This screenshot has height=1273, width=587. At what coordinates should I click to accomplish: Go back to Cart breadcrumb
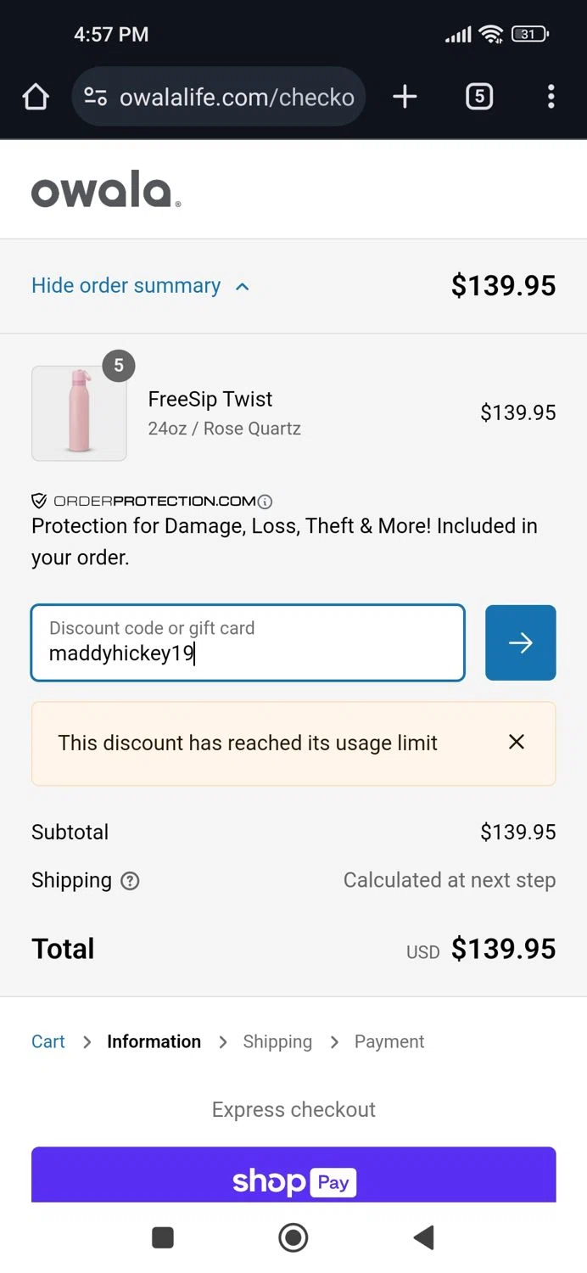tap(48, 1041)
